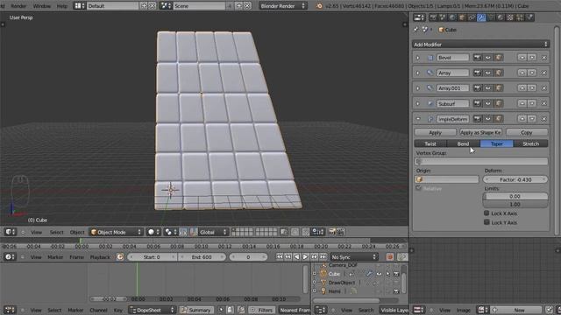The image size is (561, 315).
Task: Click the Filters button in DopeSheet
Action: pos(262,310)
